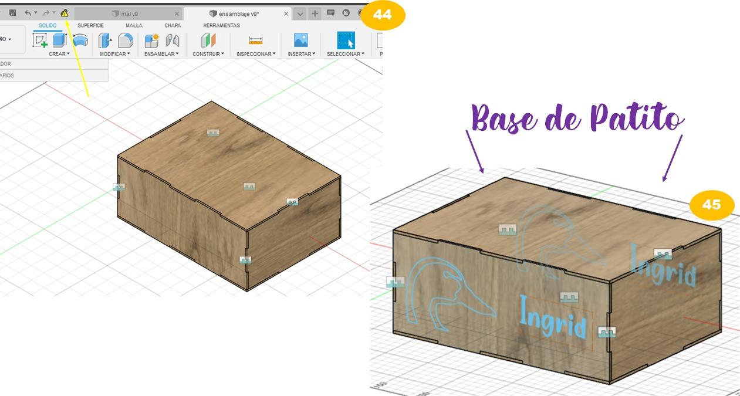
Task: Expand the CREAR menu
Action: [x=59, y=54]
